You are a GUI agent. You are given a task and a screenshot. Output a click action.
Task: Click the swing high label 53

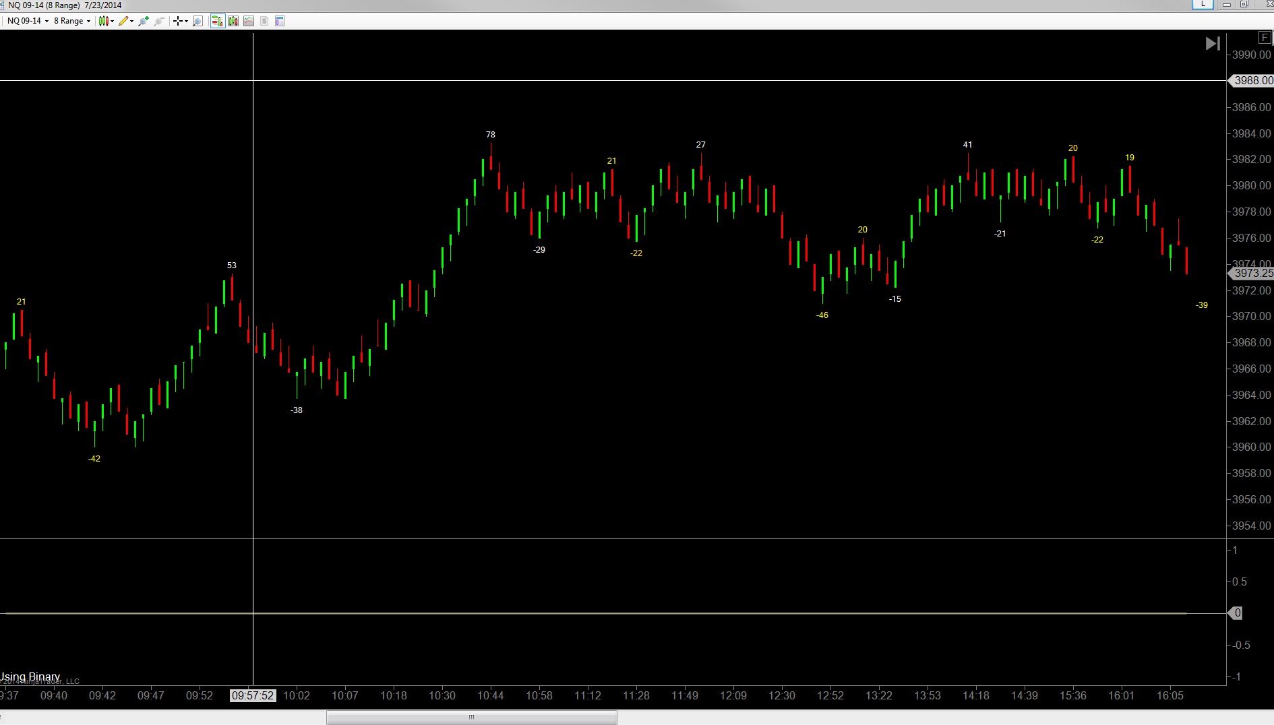click(232, 265)
